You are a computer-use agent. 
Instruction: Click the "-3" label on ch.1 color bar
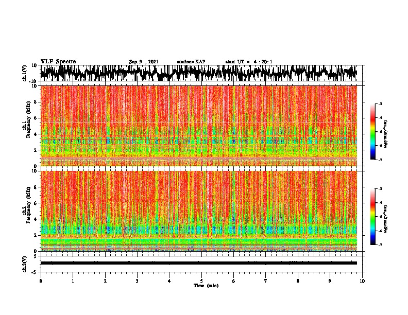click(380, 104)
